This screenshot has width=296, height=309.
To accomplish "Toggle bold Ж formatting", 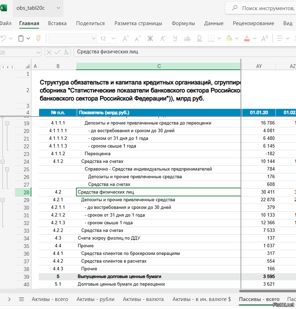I will pyautogui.click(x=150, y=38).
